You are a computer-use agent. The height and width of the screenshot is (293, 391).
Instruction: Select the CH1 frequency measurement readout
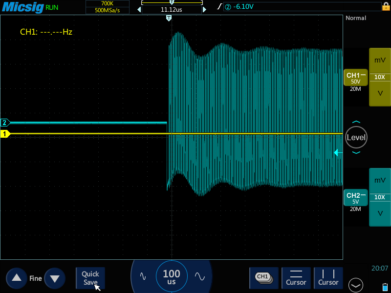click(x=46, y=32)
